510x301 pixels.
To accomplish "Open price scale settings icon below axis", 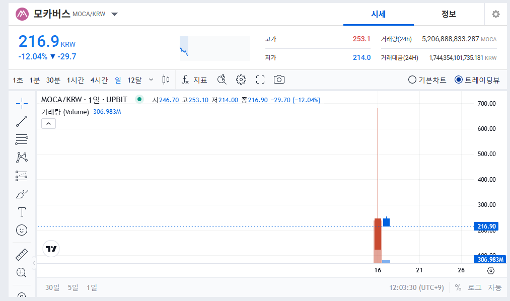I will pyautogui.click(x=491, y=271).
